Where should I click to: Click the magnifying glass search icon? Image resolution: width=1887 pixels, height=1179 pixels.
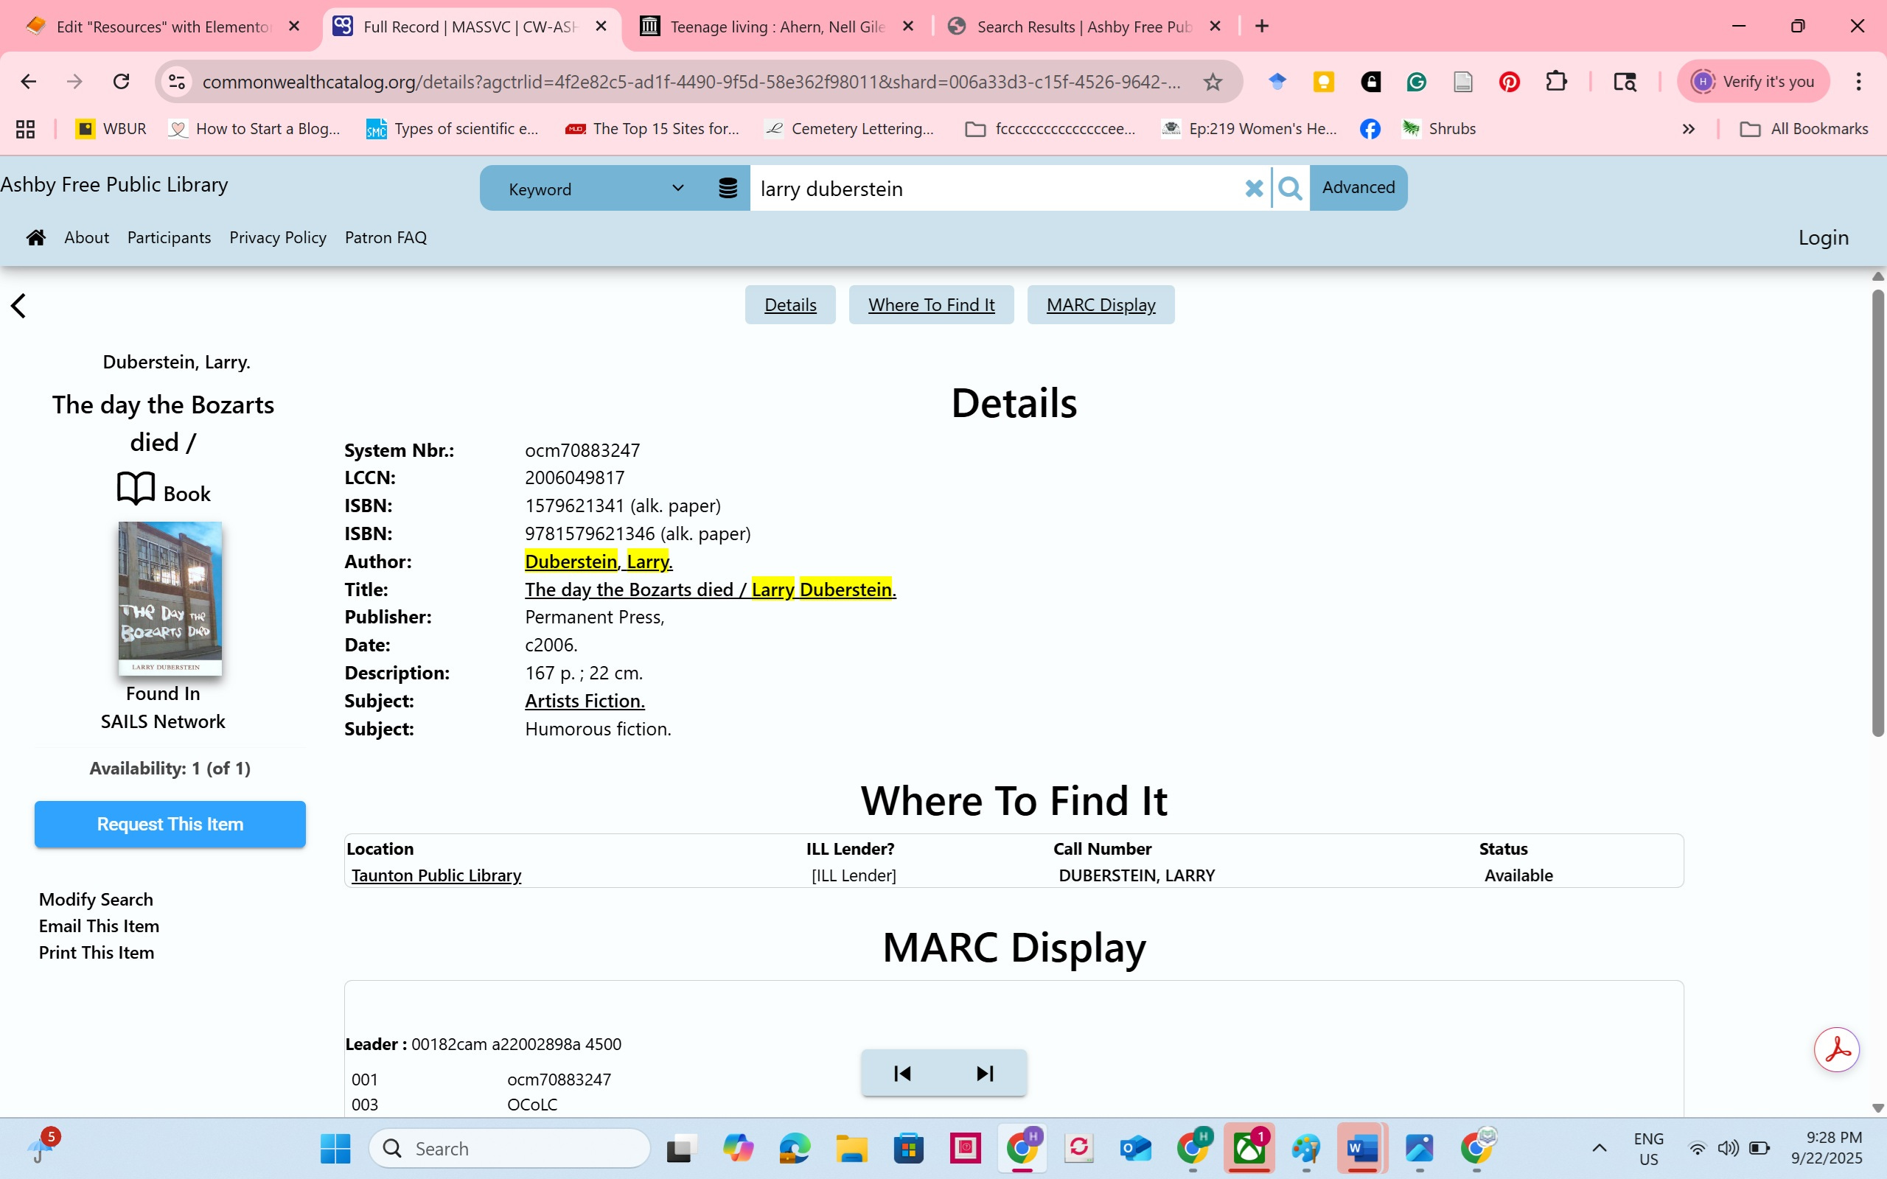pyautogui.click(x=1291, y=188)
